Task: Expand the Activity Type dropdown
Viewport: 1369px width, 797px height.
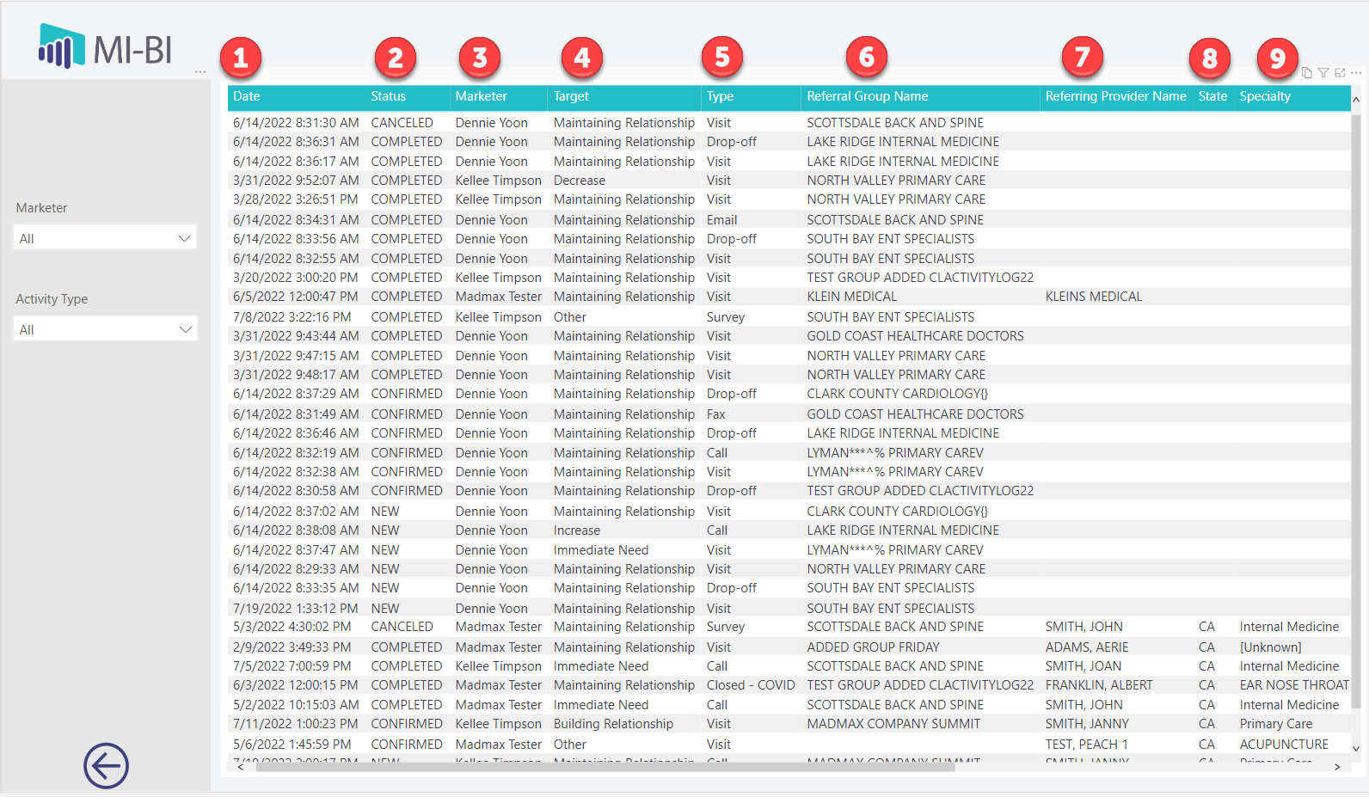Action: point(105,329)
